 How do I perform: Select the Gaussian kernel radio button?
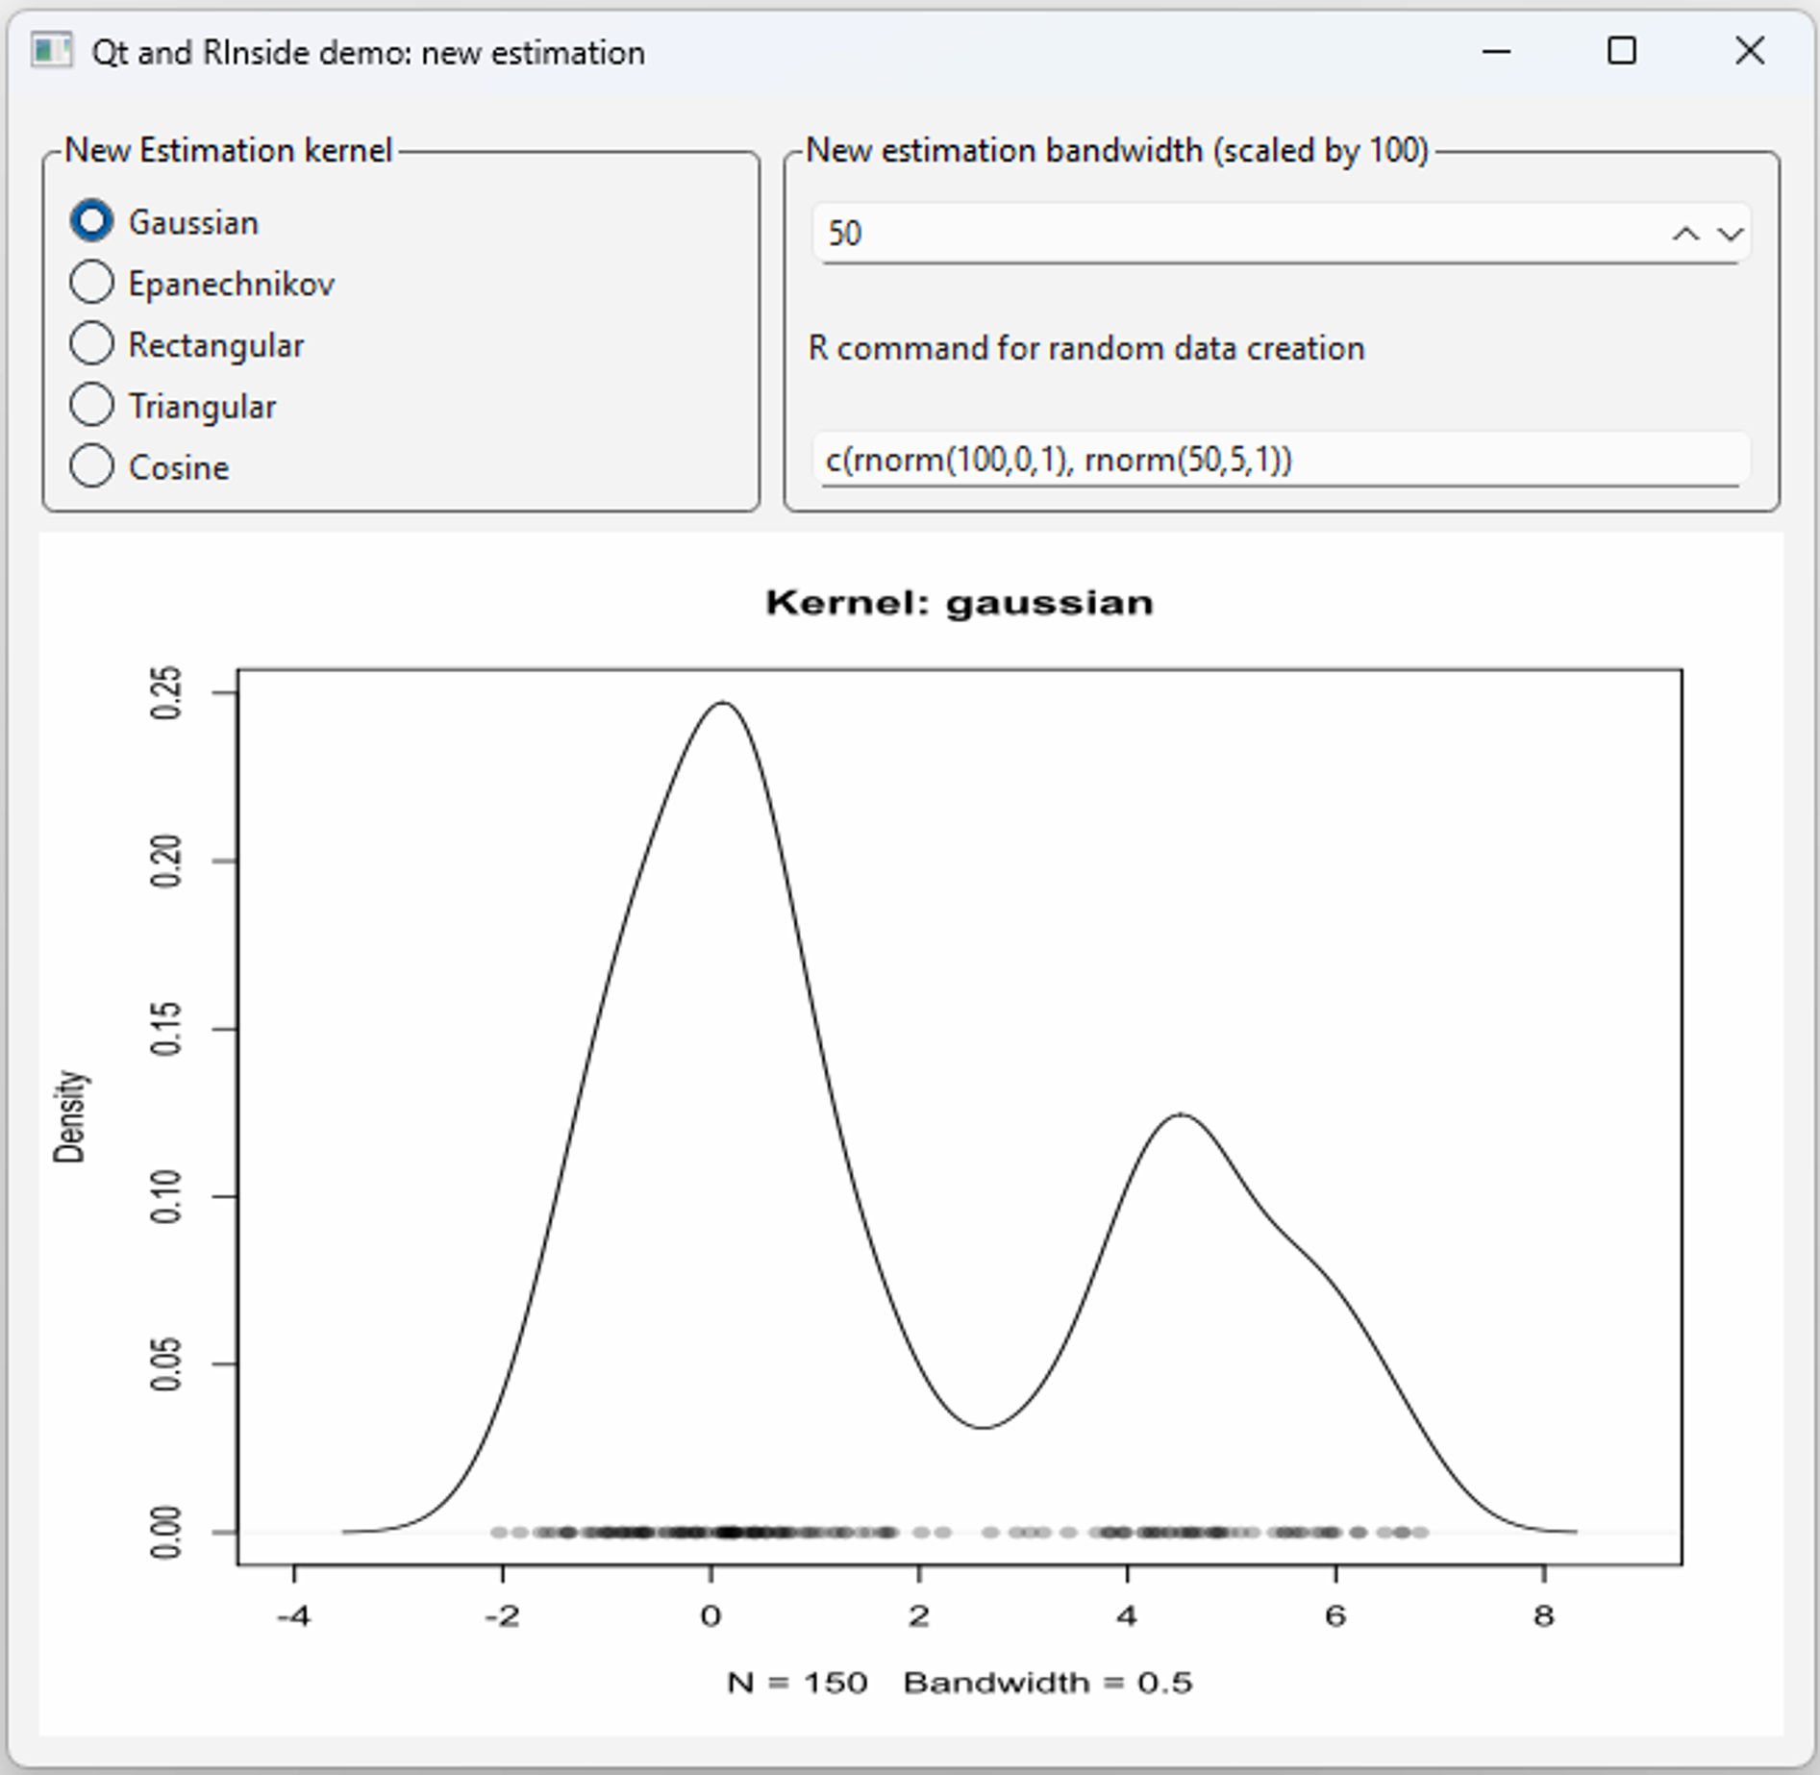(x=91, y=221)
